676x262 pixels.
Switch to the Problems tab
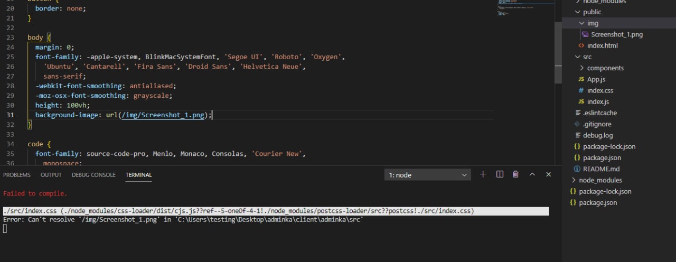point(17,175)
